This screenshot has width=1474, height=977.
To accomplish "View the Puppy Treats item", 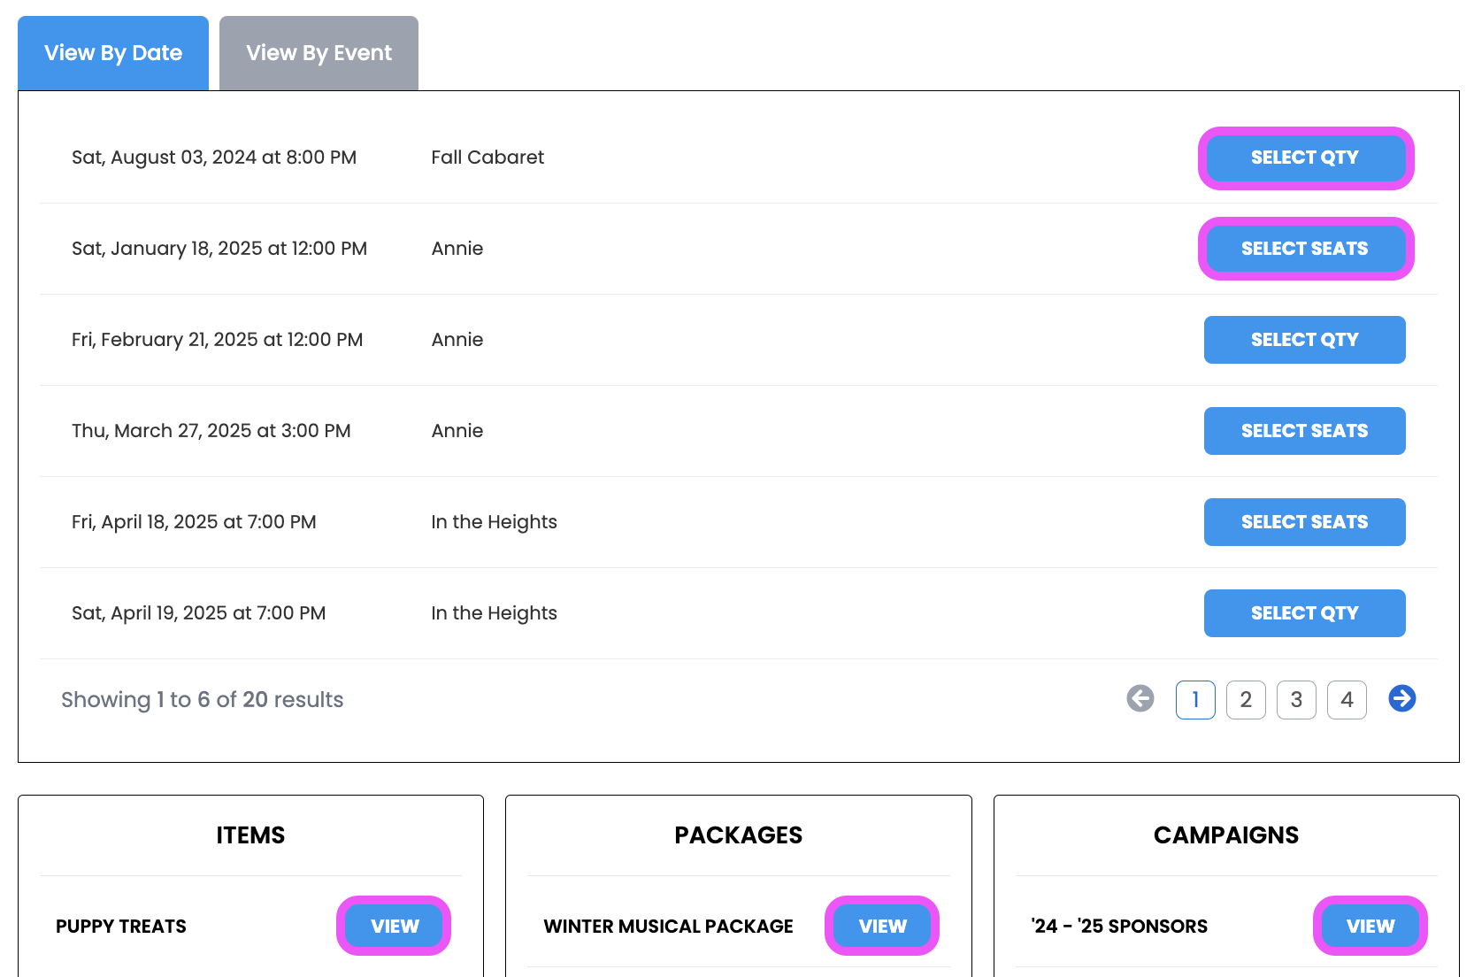I will point(395,926).
